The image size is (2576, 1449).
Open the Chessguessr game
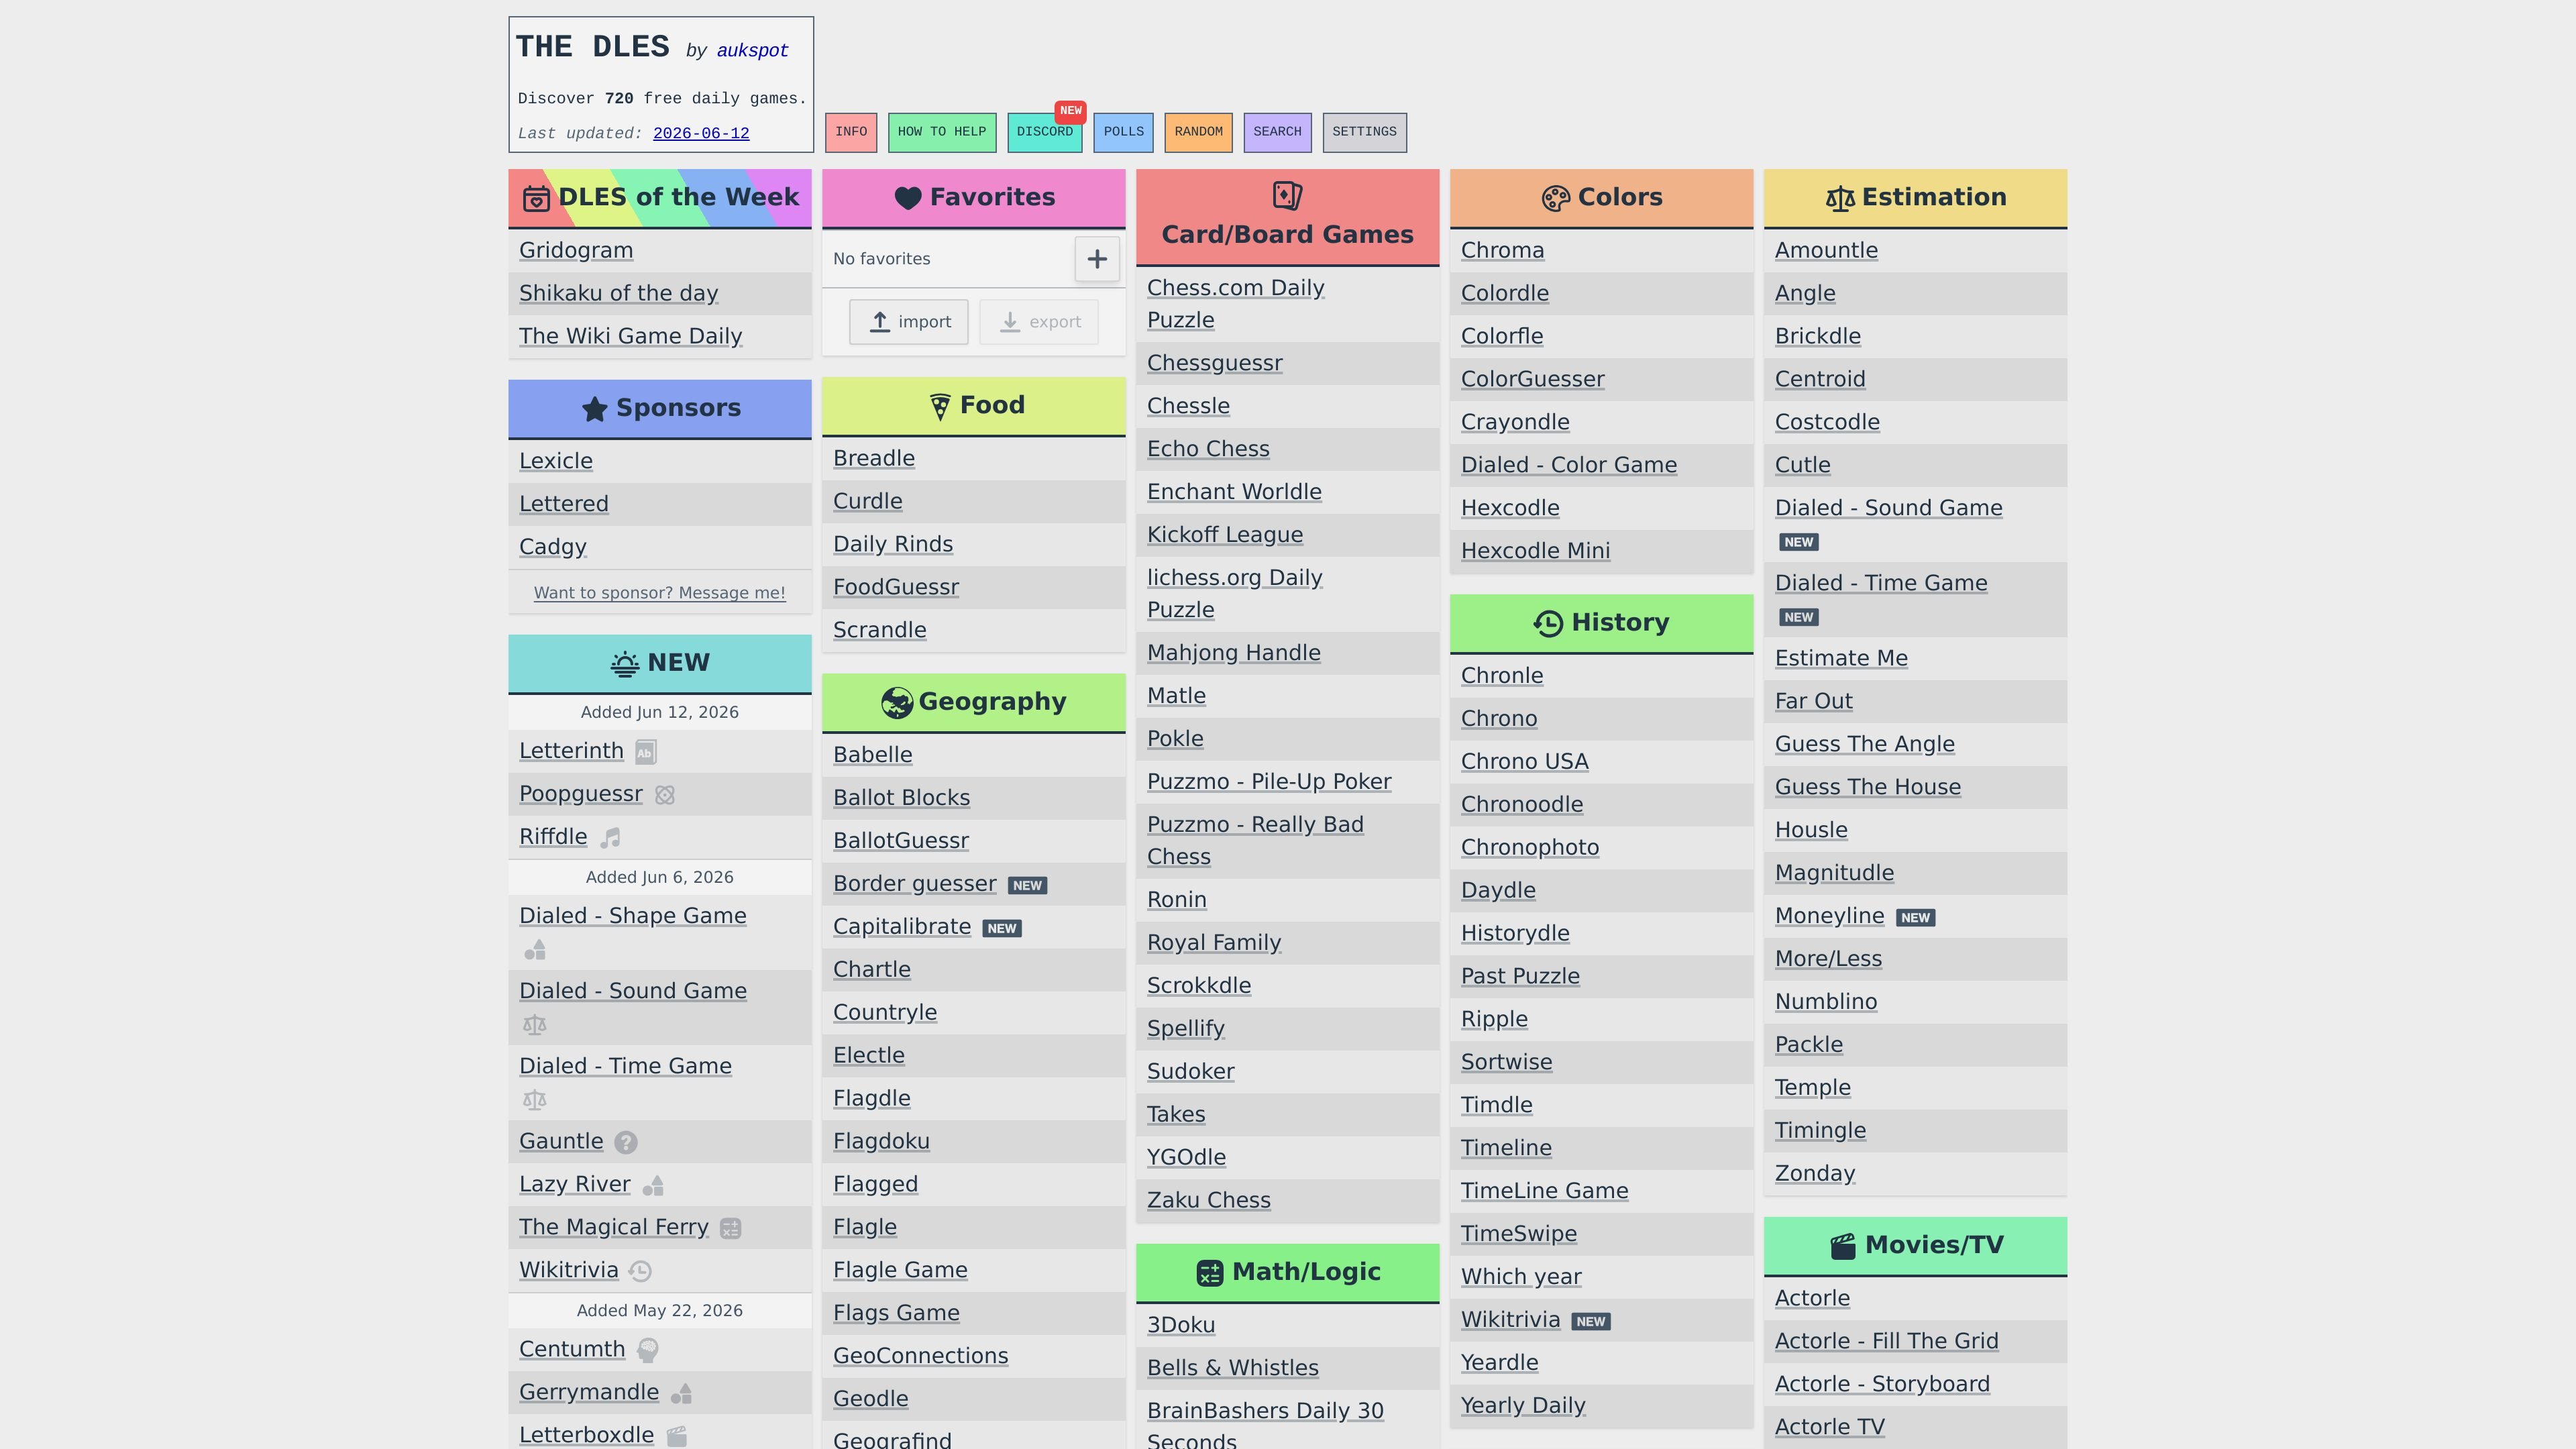[1214, 363]
